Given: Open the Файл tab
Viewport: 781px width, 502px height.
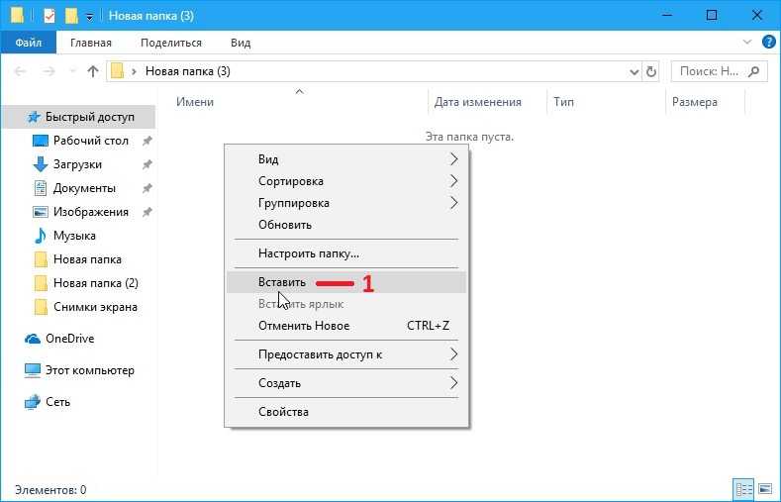Looking at the screenshot, I should [29, 43].
